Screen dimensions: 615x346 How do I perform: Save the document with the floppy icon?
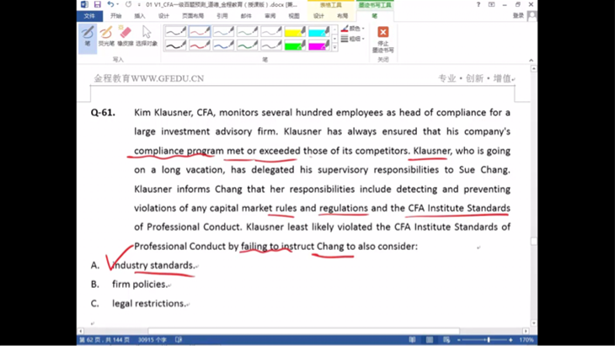(x=97, y=4)
